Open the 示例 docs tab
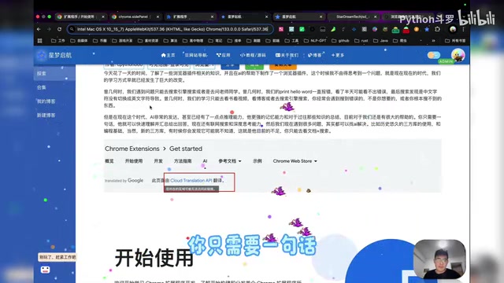 (258, 161)
